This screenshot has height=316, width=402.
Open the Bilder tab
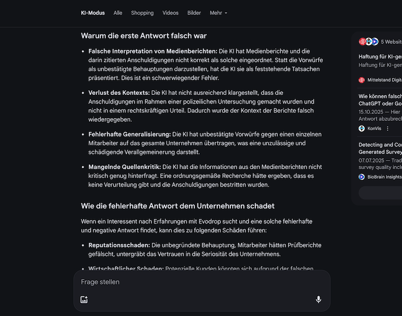coord(194,13)
